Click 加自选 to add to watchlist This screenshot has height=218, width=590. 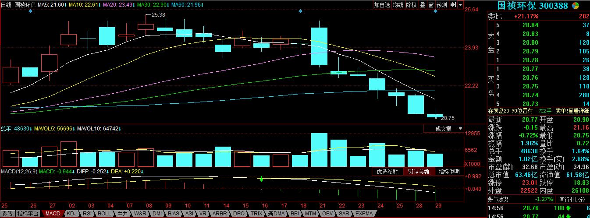(382, 5)
